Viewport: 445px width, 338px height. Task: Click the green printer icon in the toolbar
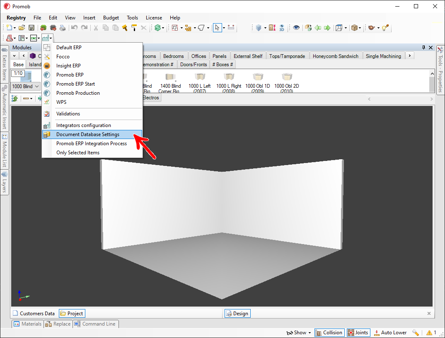click(x=43, y=27)
